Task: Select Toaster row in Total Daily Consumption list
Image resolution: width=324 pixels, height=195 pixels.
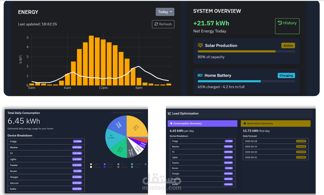Action: 46,165
